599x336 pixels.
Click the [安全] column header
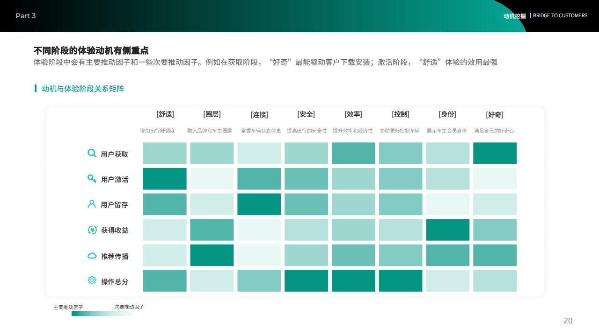pos(306,114)
